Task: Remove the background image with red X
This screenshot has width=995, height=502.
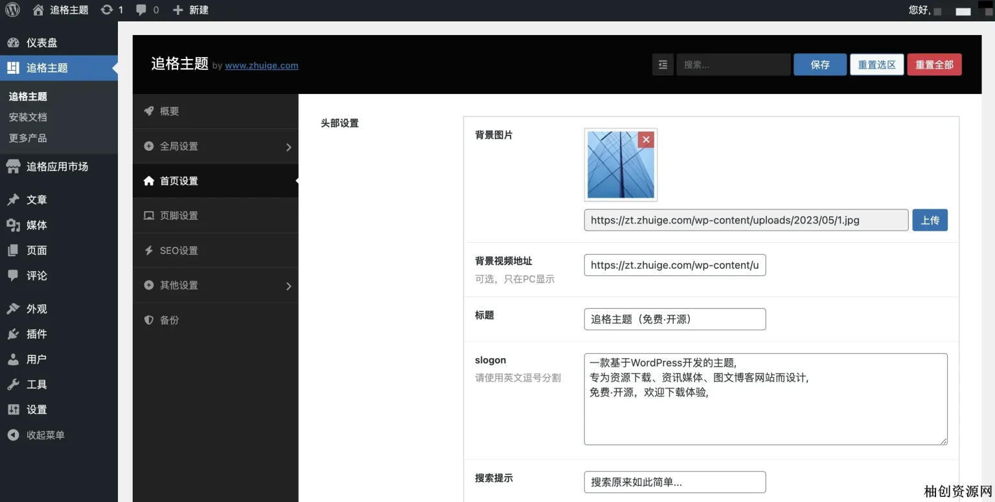Action: 645,140
